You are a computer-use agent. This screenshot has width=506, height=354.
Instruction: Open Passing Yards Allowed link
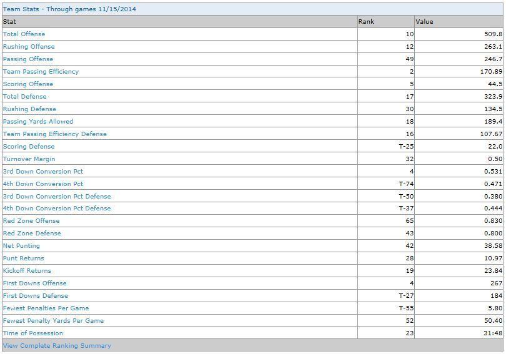(38, 122)
